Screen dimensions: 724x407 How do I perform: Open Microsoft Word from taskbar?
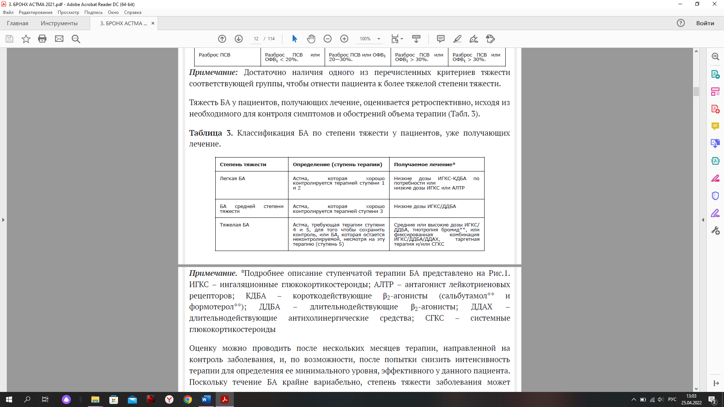pos(206,399)
